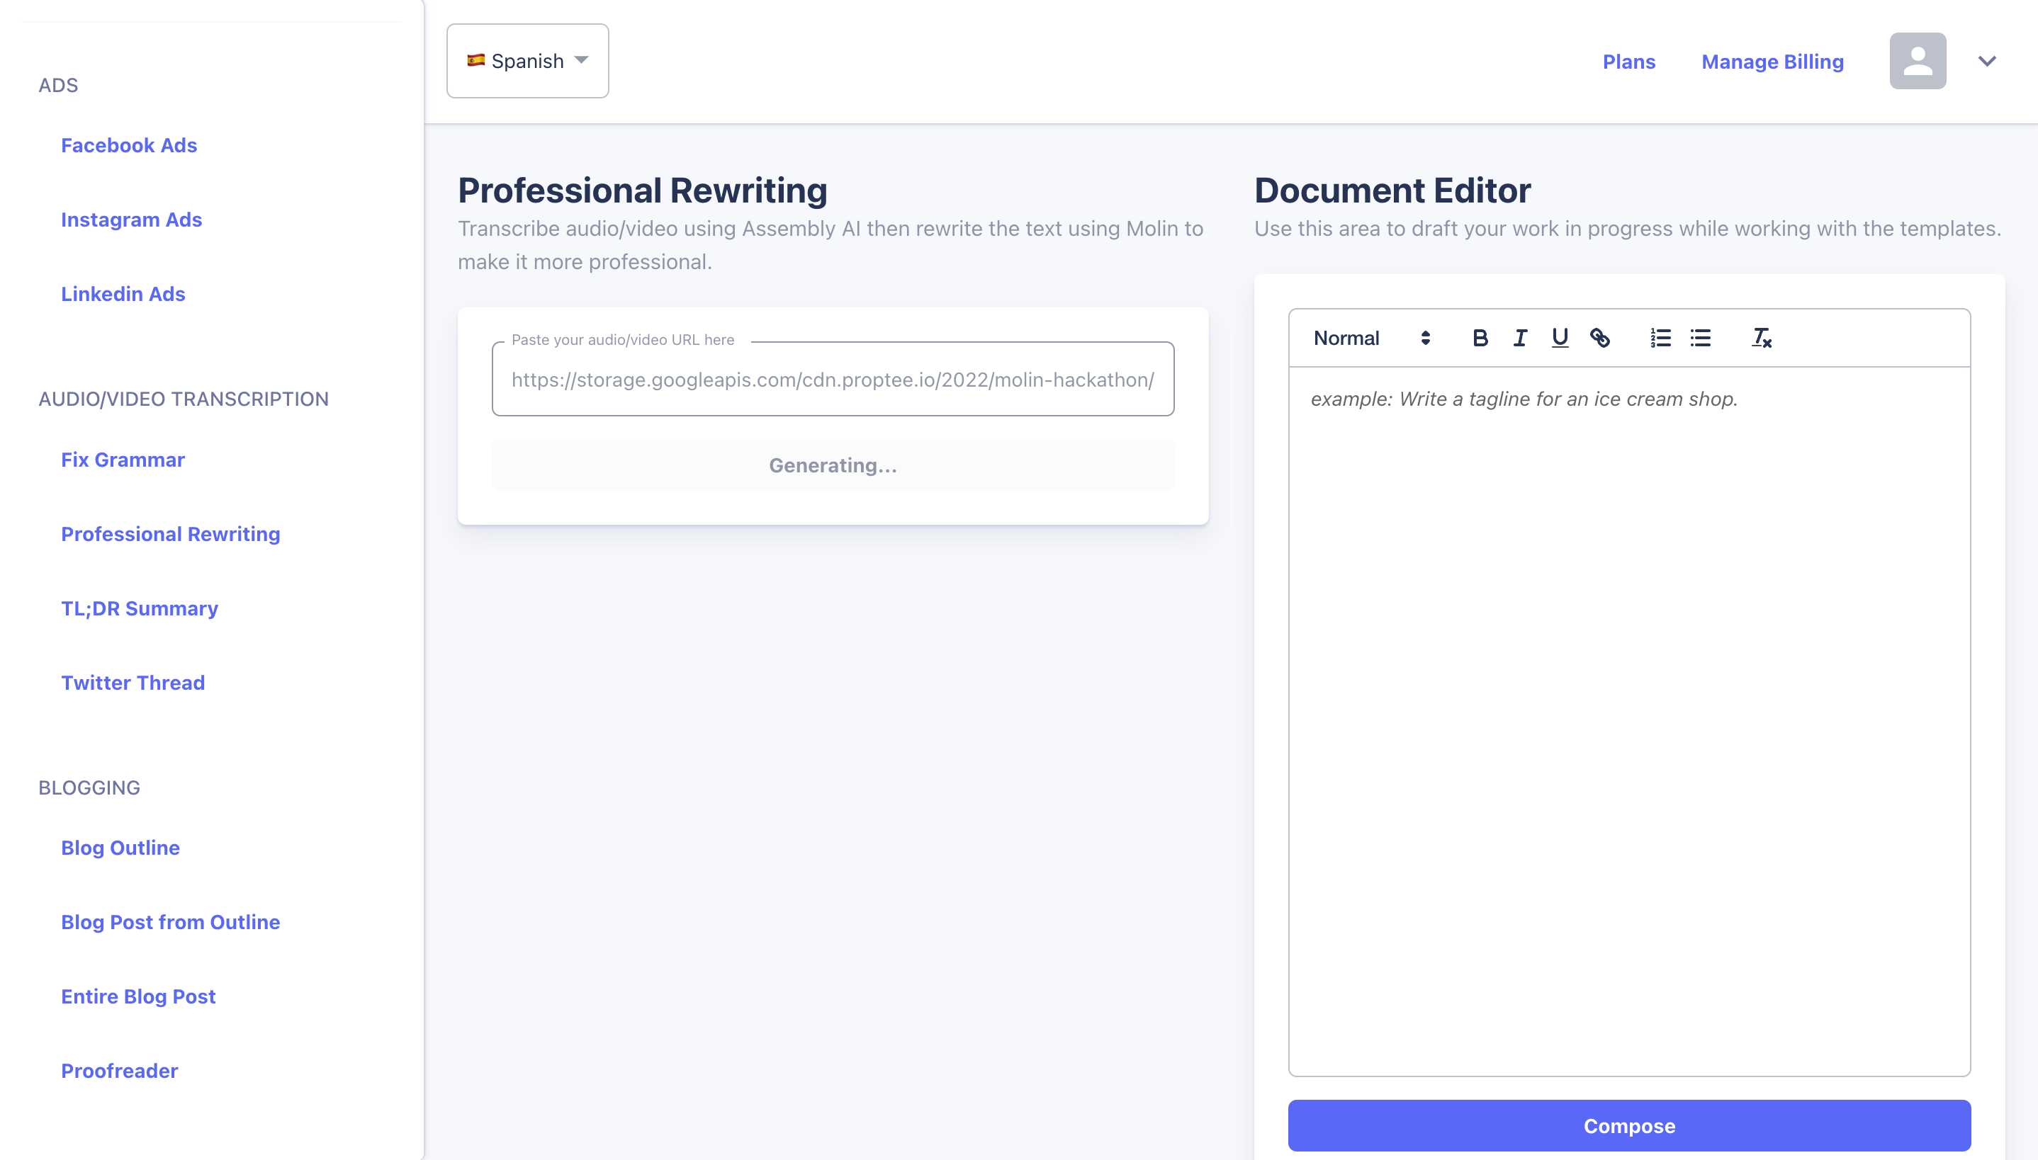Click the audio/video URL input field

(832, 380)
